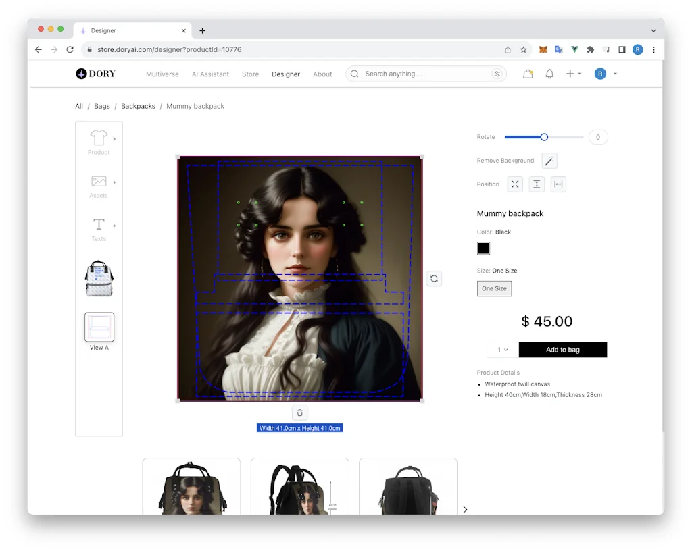692x551 pixels.
Task: Select the Black color swatch
Action: (x=483, y=248)
